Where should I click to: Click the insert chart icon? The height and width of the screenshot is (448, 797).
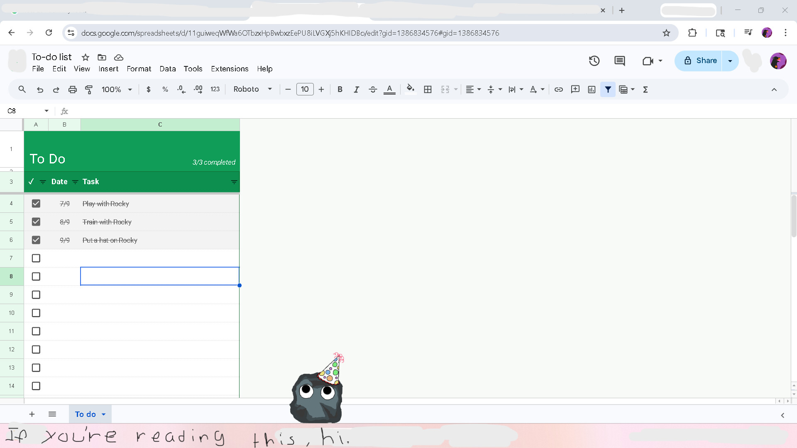(592, 89)
